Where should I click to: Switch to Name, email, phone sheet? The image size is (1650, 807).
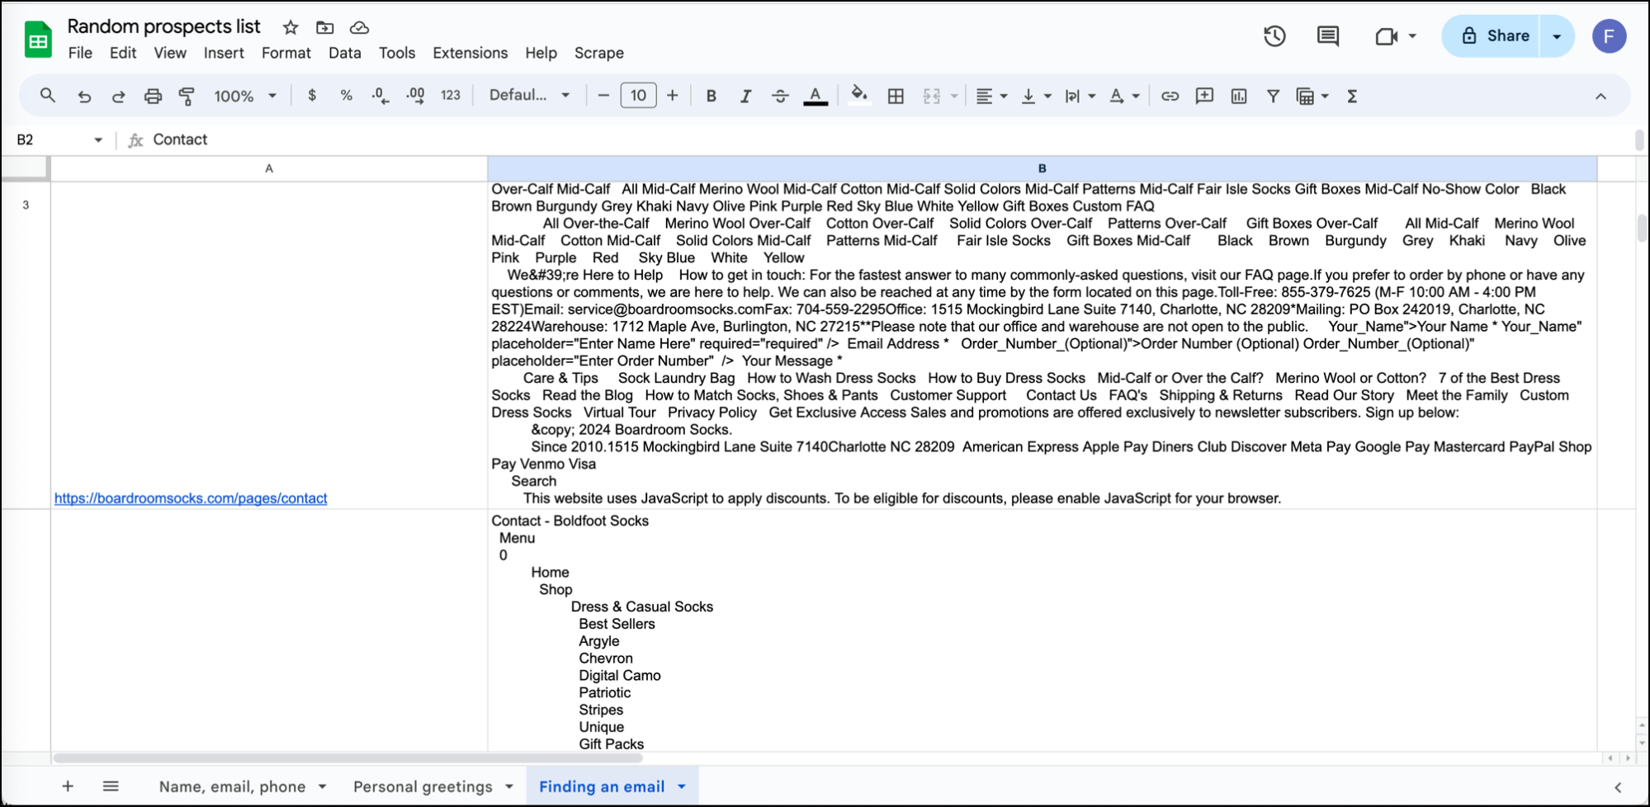[232, 786]
